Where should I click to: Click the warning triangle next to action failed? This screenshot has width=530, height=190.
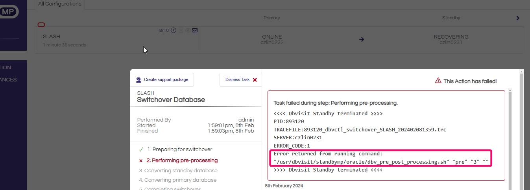point(438,81)
